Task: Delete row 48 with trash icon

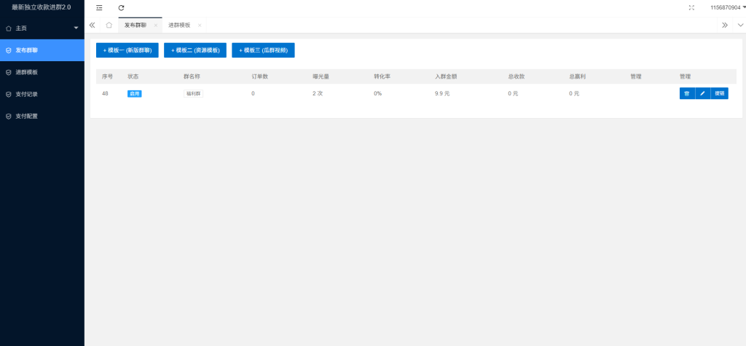Action: point(686,93)
